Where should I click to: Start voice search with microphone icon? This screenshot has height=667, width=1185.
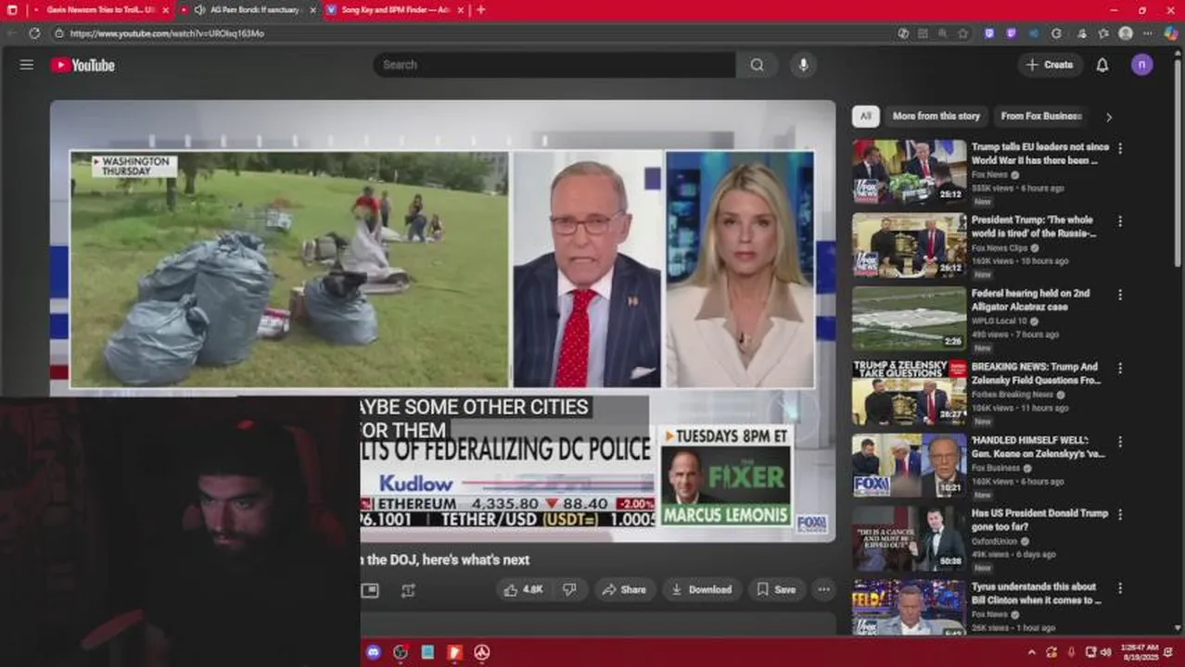pos(803,65)
